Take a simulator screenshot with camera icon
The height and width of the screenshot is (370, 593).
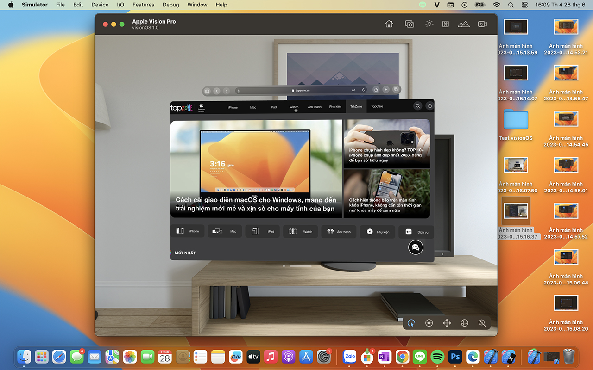(409, 24)
